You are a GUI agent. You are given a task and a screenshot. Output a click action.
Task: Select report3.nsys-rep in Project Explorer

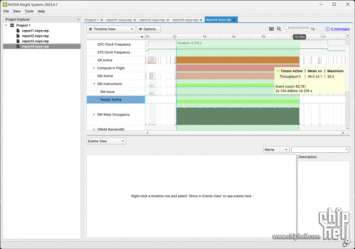[x=35, y=41]
